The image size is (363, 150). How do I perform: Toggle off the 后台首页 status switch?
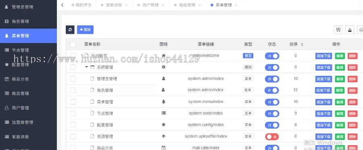272,56
